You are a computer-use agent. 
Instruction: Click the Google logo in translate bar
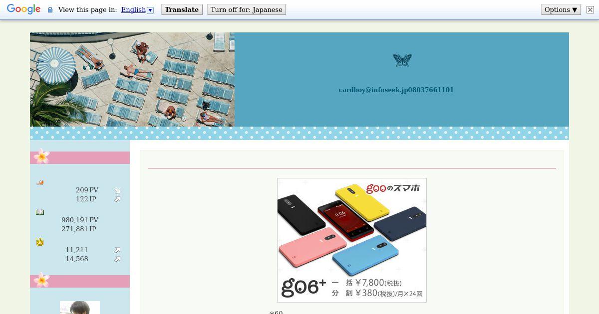point(23,9)
